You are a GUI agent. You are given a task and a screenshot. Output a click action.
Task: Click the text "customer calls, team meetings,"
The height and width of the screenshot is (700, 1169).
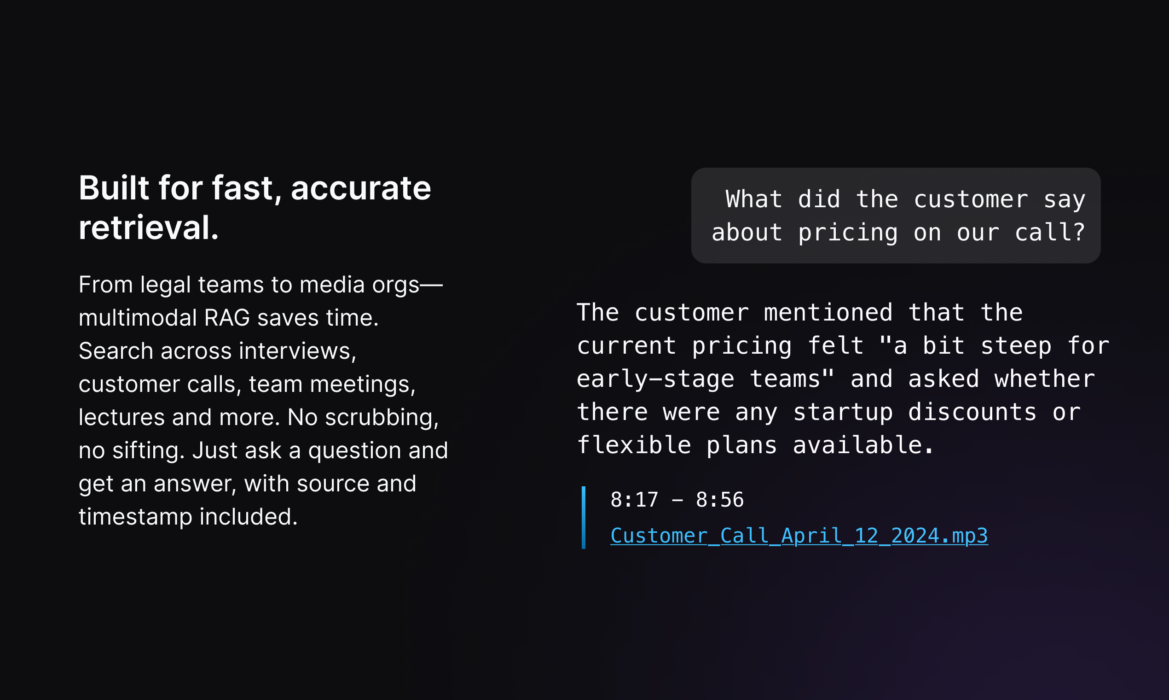247,384
